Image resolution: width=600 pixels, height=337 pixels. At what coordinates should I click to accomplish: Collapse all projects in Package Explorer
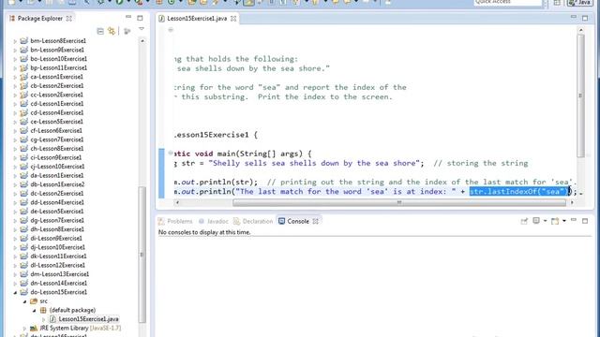pyautogui.click(x=100, y=31)
